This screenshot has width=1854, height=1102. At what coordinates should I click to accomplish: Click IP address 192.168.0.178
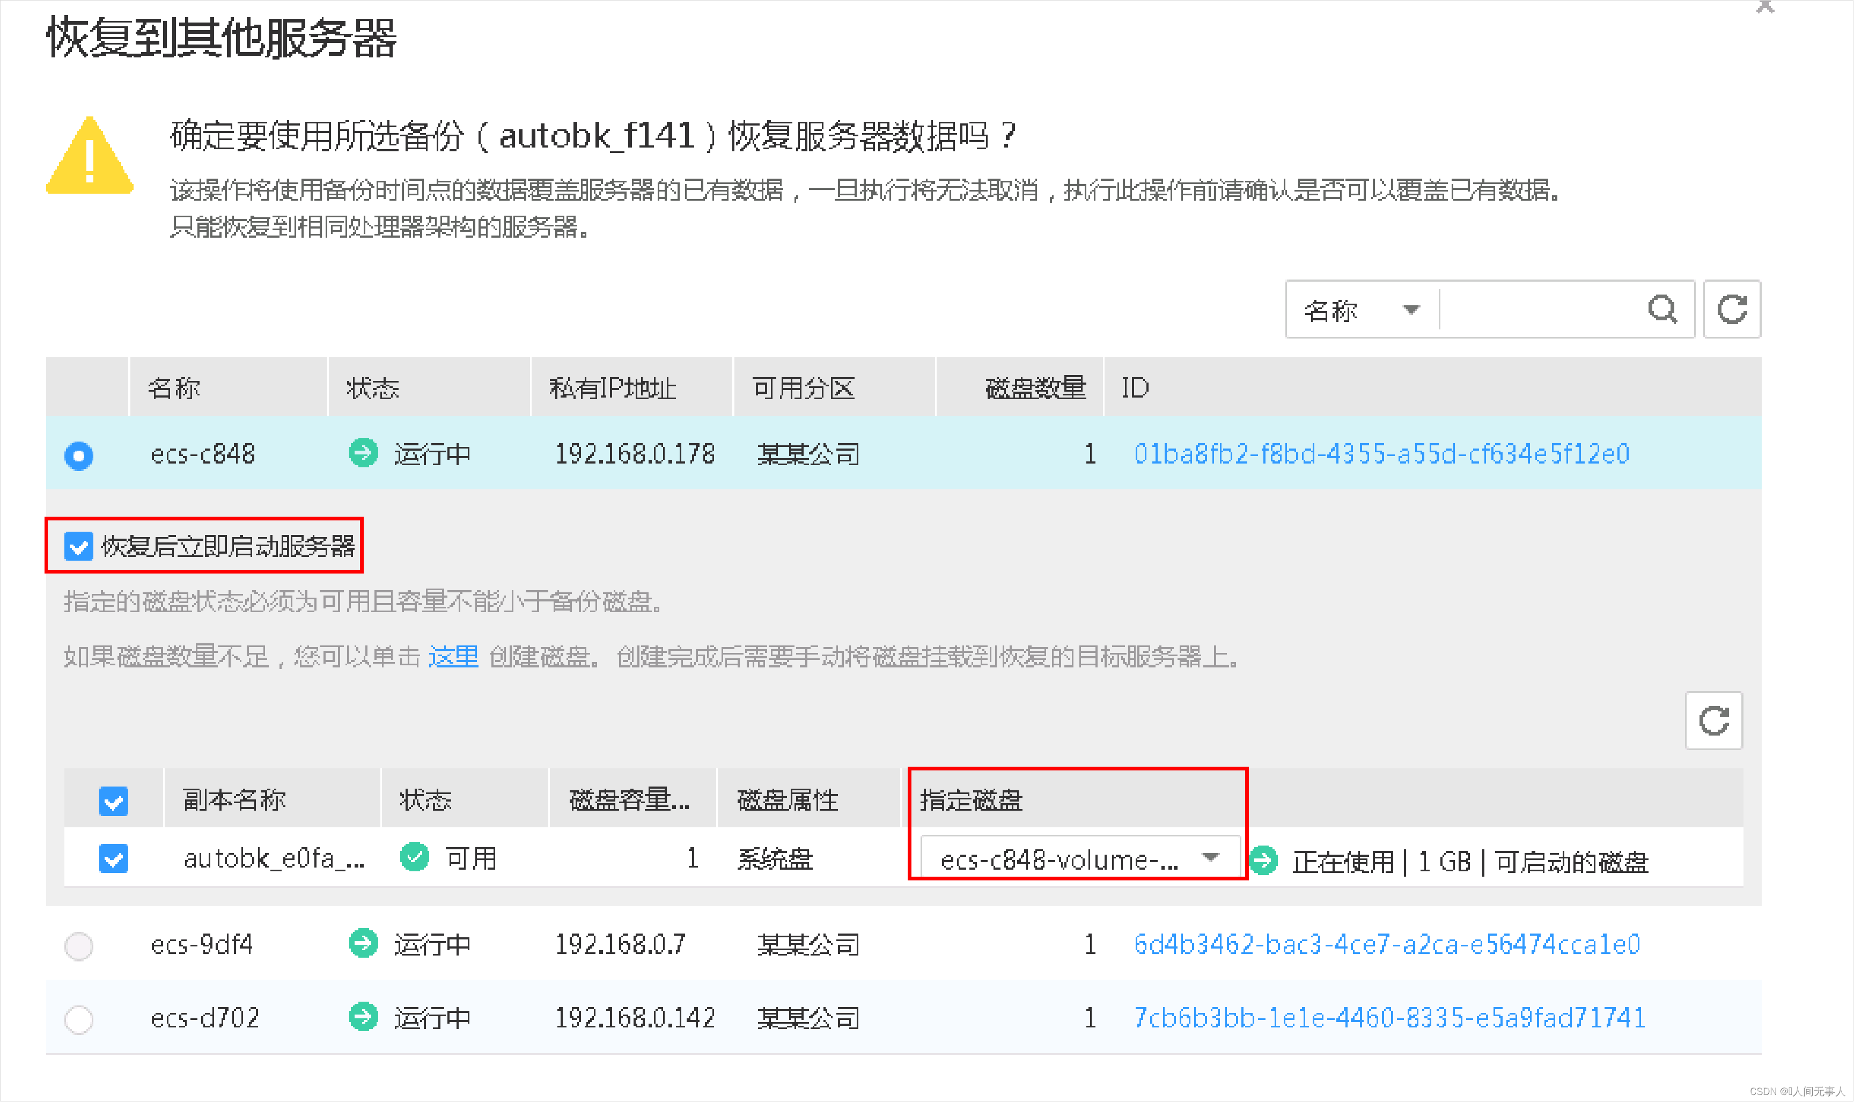pyautogui.click(x=635, y=454)
